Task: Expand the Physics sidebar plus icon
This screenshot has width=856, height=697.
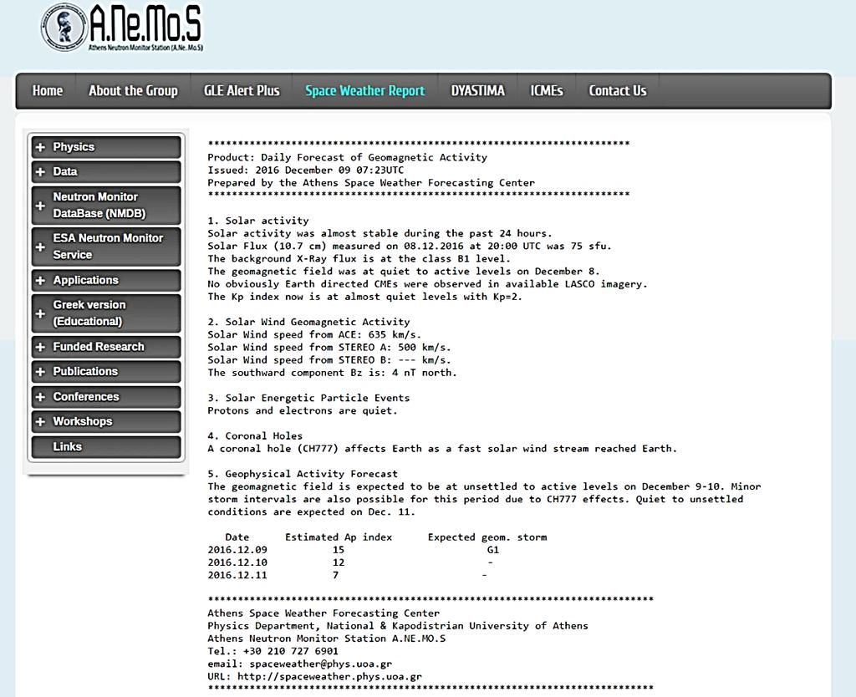Action: point(40,147)
